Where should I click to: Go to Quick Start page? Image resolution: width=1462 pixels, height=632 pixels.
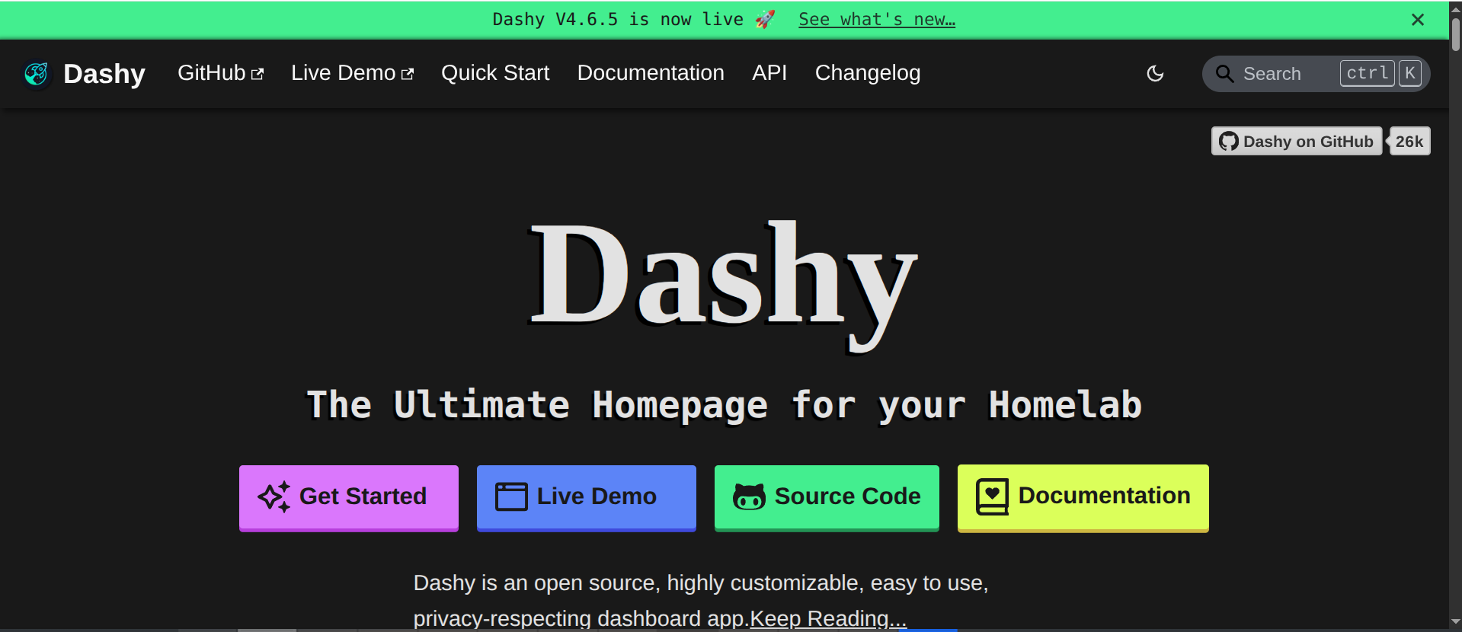click(495, 73)
